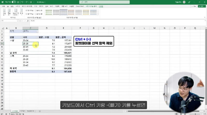The height and width of the screenshot is (115, 207).
Task: Select the green pivot table style
Action: (x=49, y=12)
